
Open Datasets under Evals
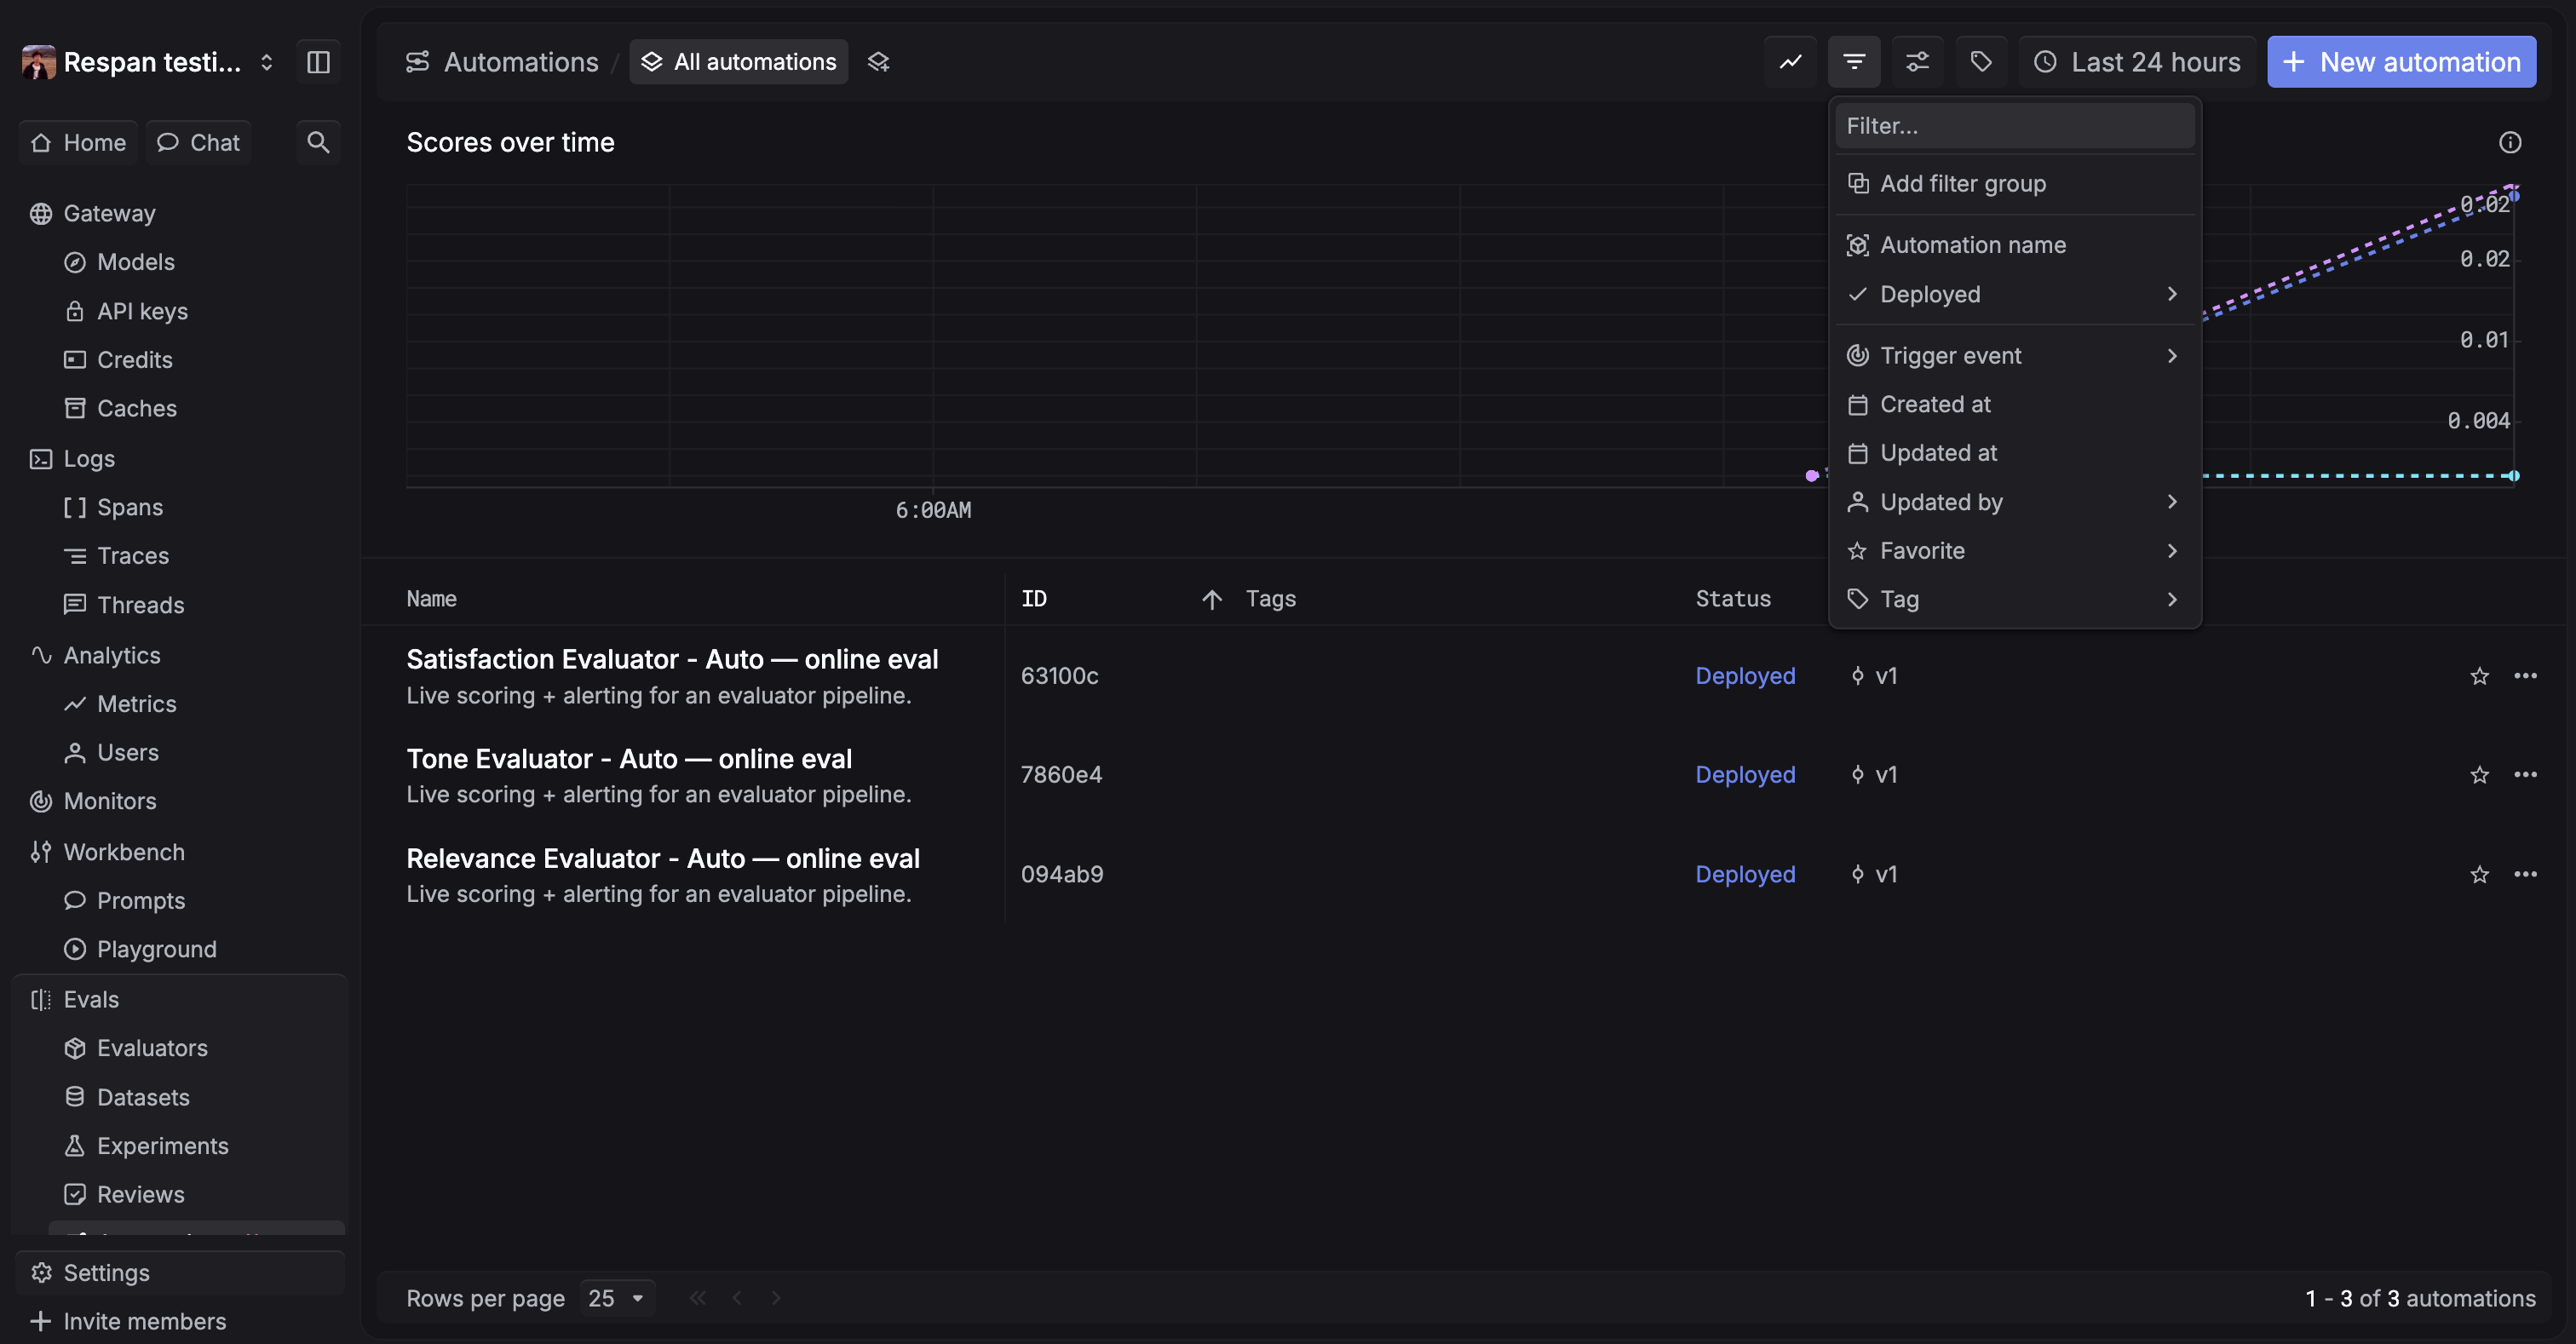click(x=143, y=1097)
